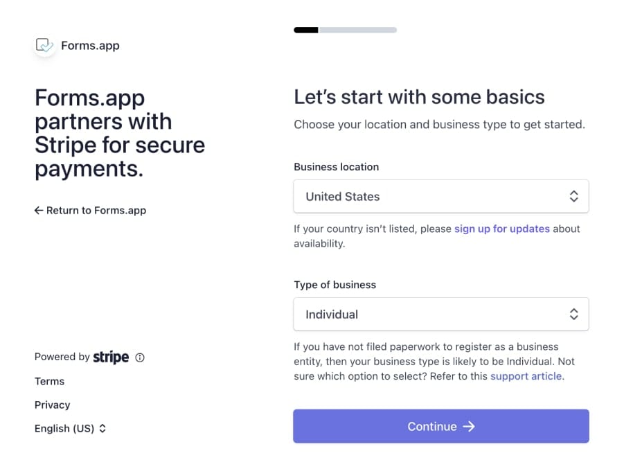Click the Forms.app logo icon
This screenshot has height=460, width=624.
(45, 46)
